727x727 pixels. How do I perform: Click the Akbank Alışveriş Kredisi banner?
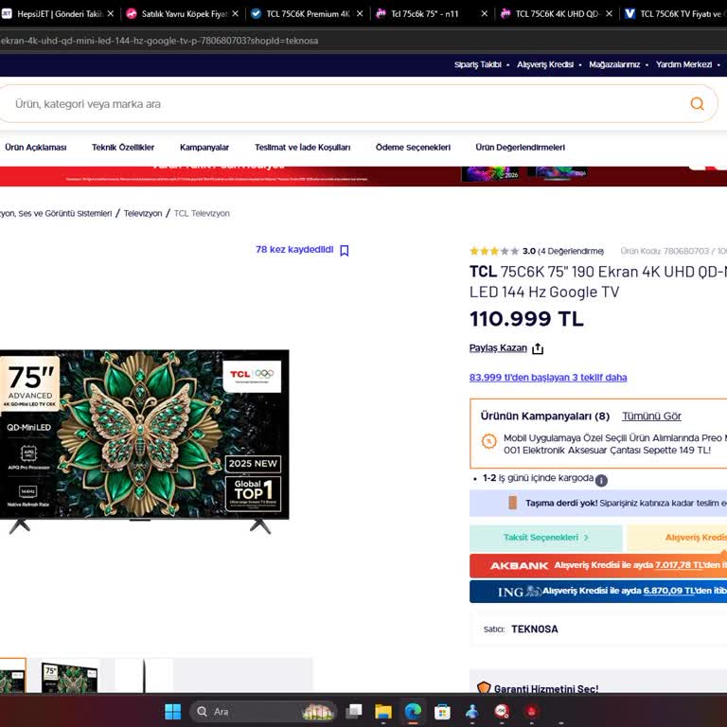598,566
